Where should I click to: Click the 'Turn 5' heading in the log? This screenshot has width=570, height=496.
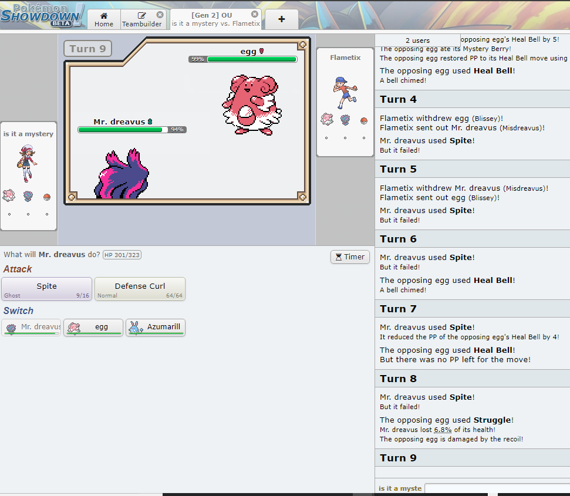click(398, 169)
